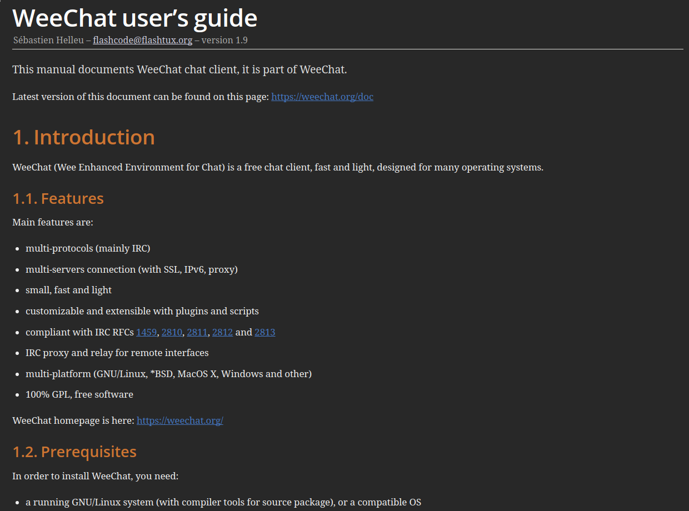The image size is (689, 511).
Task: Open the flashcode@flashtux.org email link
Action: [143, 40]
